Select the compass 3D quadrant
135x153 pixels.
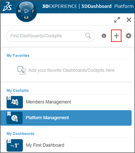(19, 11)
